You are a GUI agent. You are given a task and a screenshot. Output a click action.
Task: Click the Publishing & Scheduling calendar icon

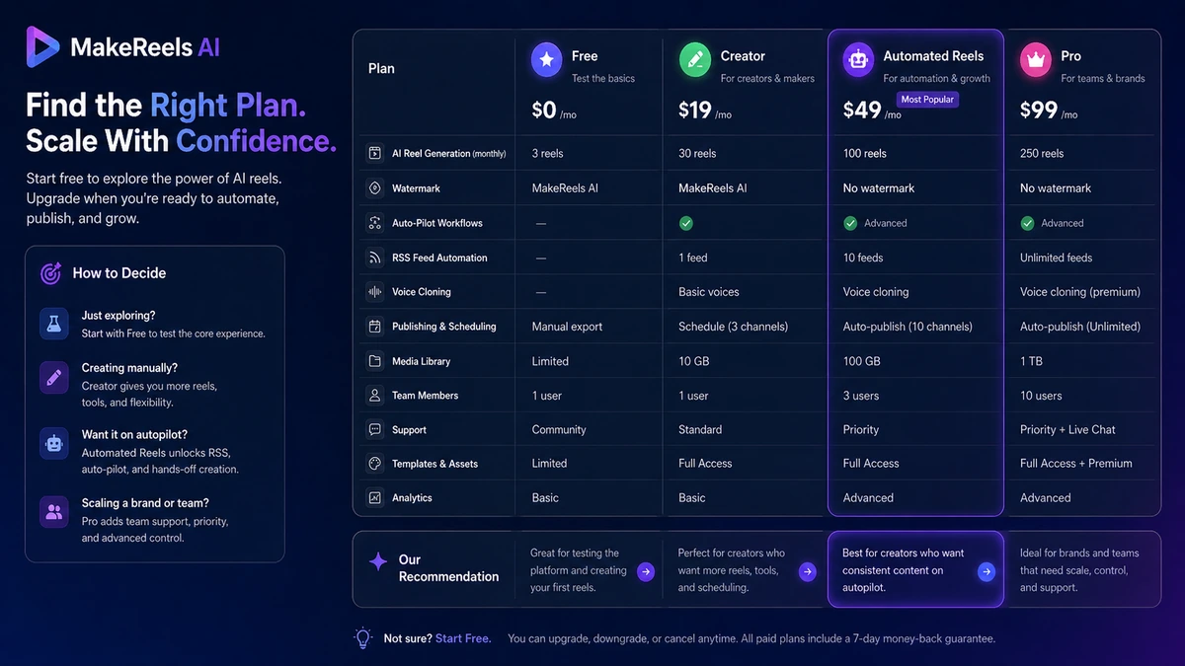[375, 327]
